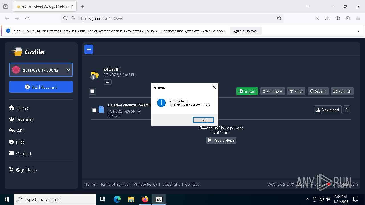
Task: Open Filter options
Action: pos(296,91)
